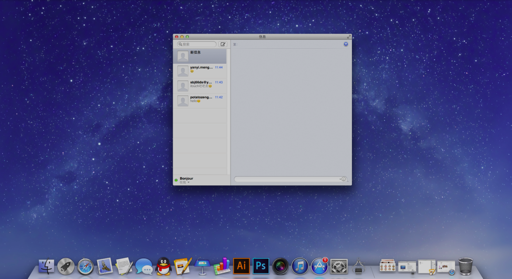Image resolution: width=512 pixels, height=279 pixels.
Task: Click the compose new message icon
Action: coord(223,44)
